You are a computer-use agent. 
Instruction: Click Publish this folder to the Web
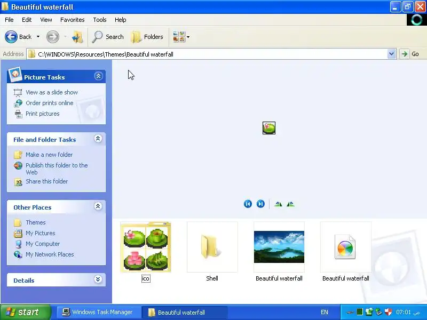pos(57,169)
